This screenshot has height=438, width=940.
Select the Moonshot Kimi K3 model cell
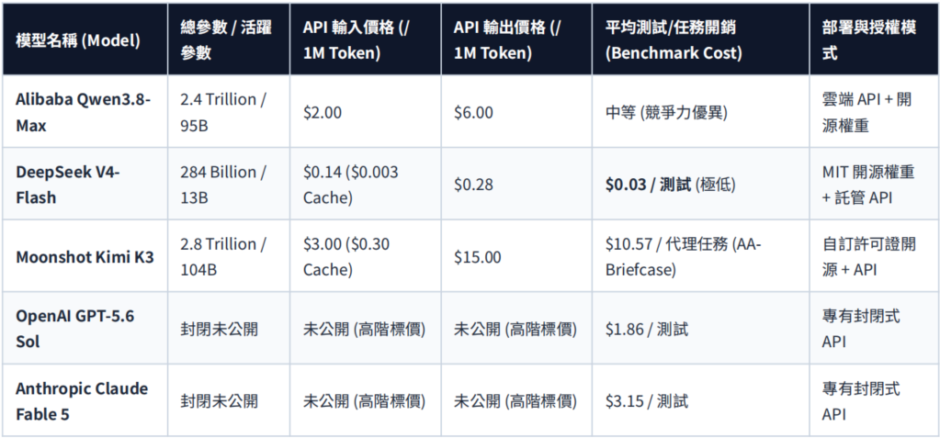click(85, 256)
